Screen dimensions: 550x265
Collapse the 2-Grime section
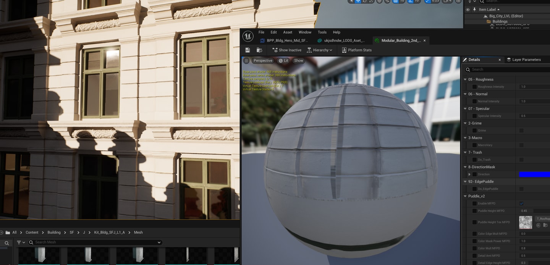click(465, 123)
